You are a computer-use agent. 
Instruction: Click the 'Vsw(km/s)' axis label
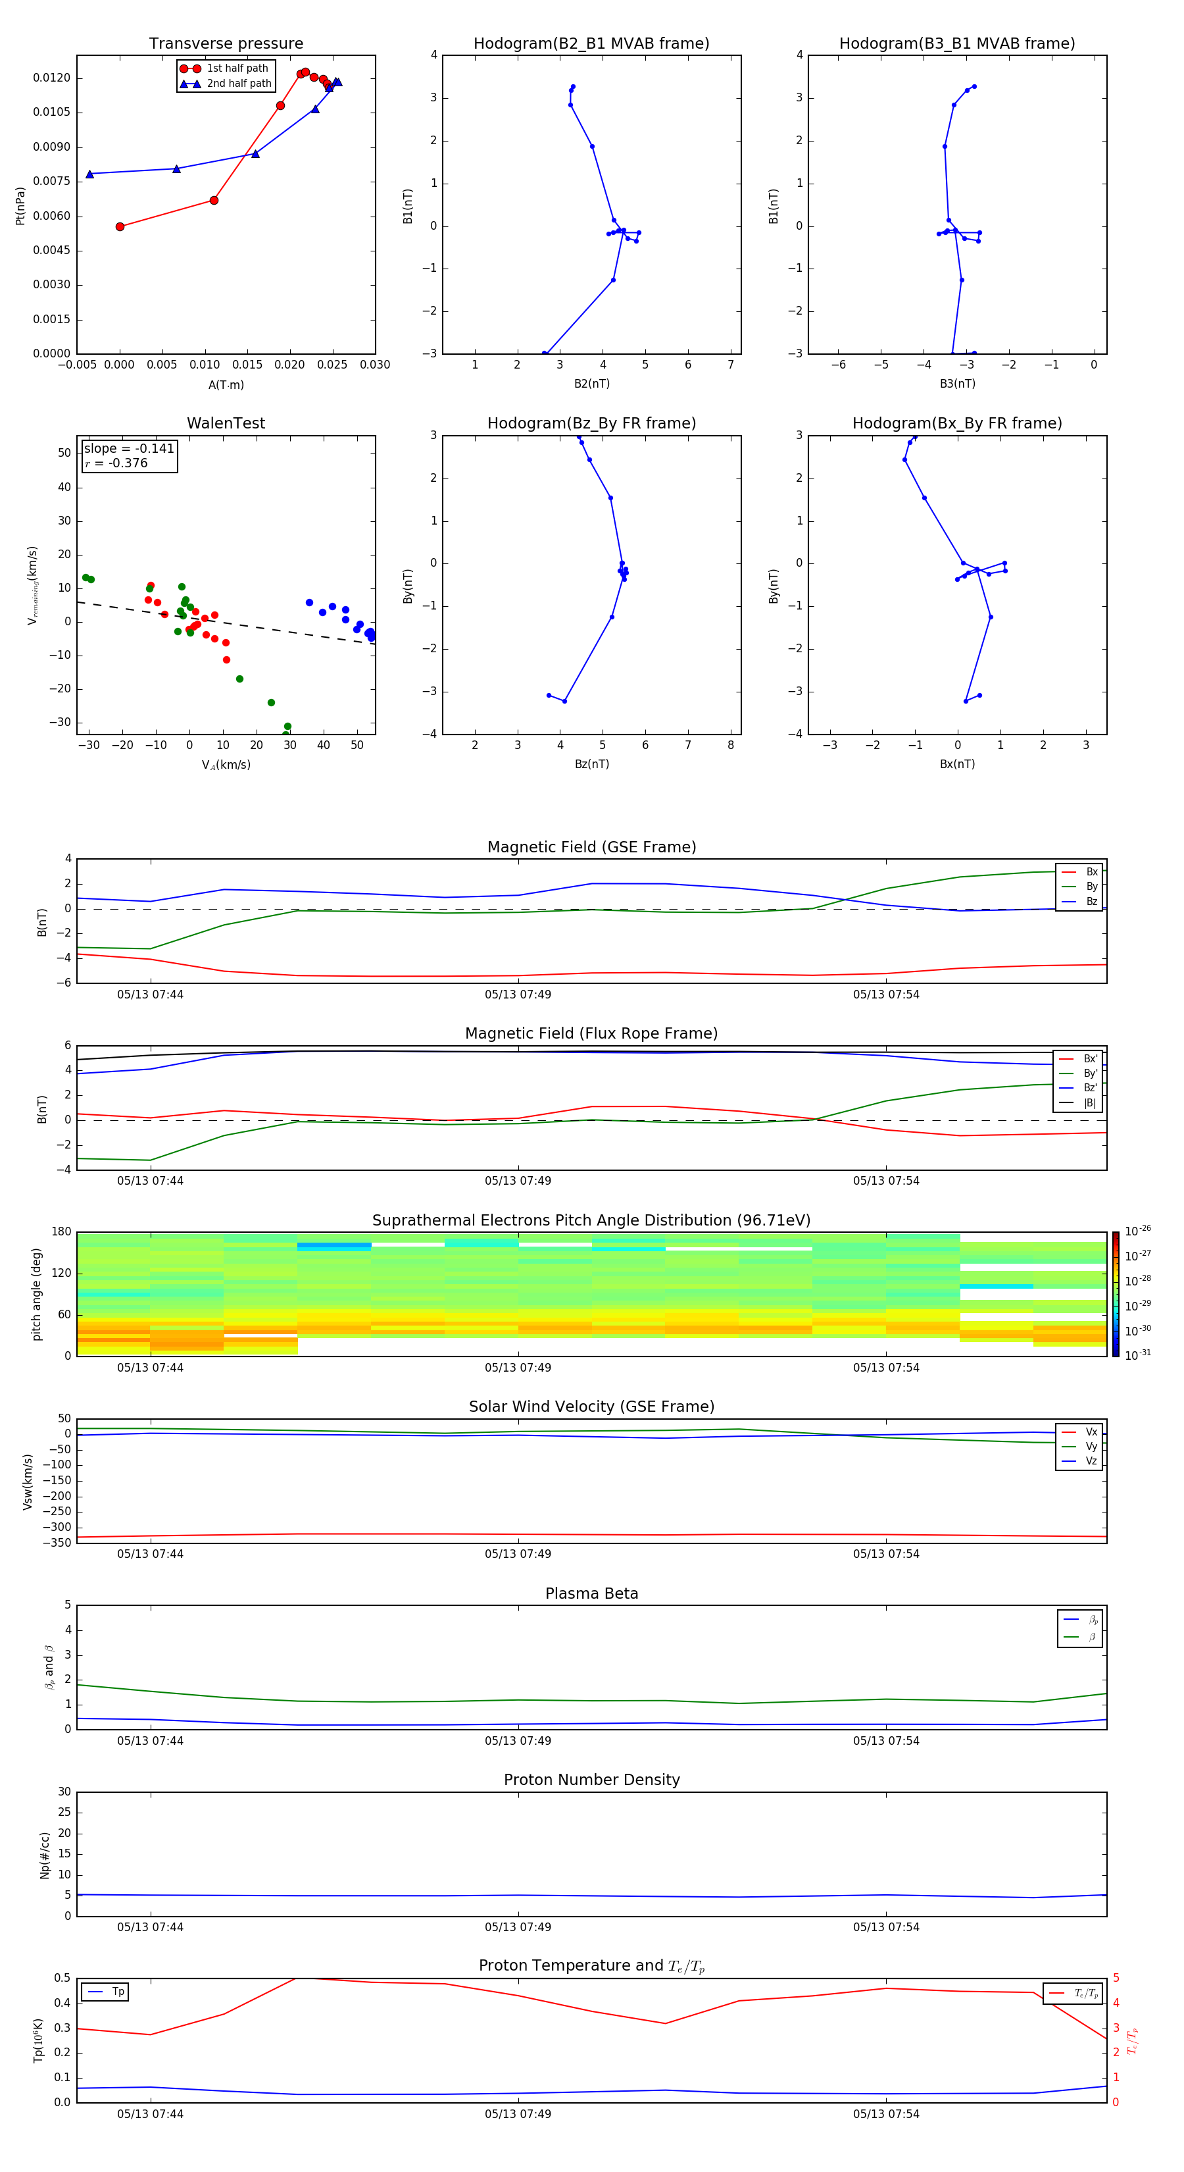[x=28, y=1482]
